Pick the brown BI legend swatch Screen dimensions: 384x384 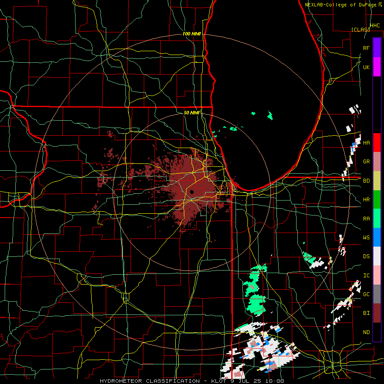pos(377,313)
